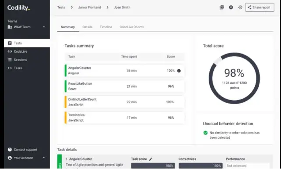
Task: Click the Sessions list icon
Action: coord(10,60)
